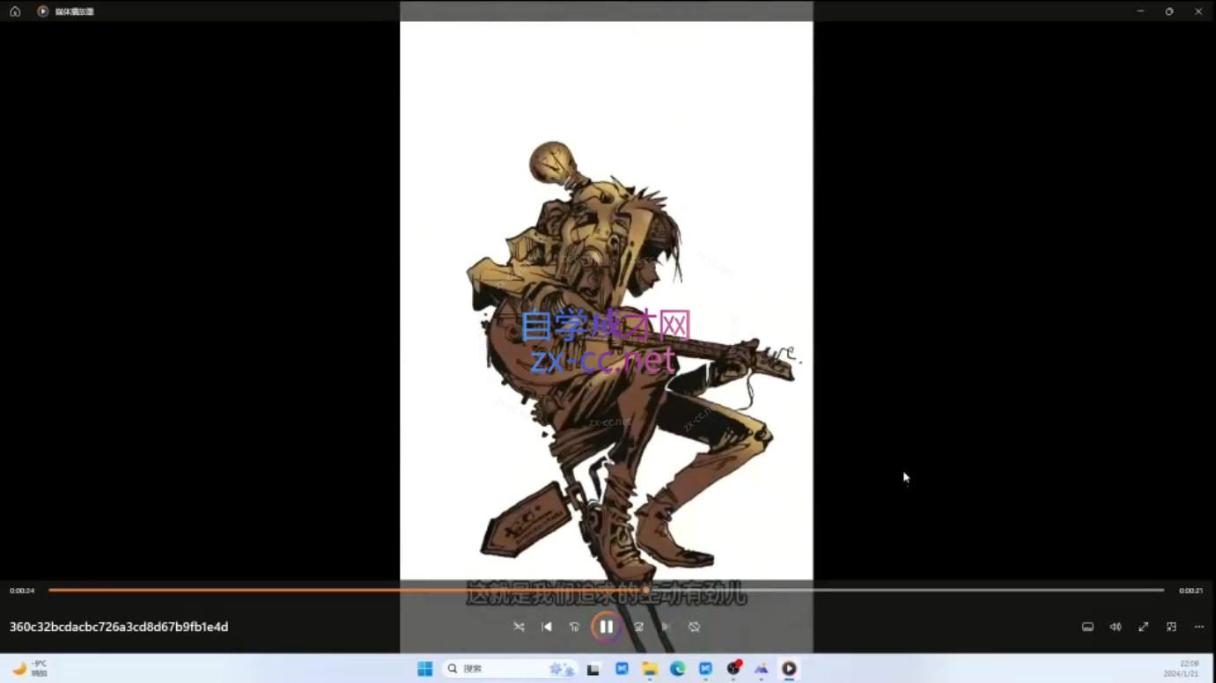Open subtitles and captions options
The height and width of the screenshot is (683, 1216).
tap(1087, 627)
